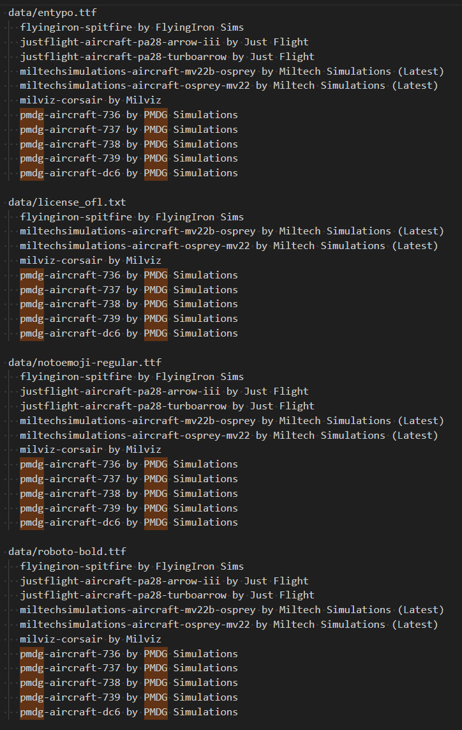Select data/roboto-bold.ttf heading line
462x730 pixels.
(67, 552)
